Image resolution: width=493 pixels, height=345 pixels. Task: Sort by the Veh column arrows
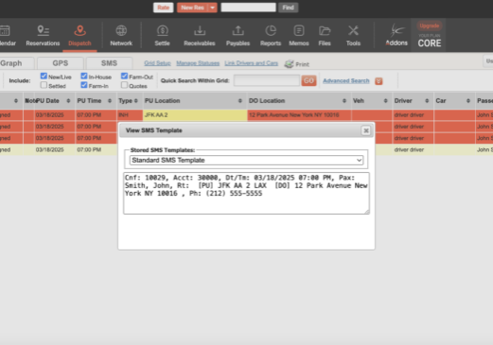coord(385,101)
